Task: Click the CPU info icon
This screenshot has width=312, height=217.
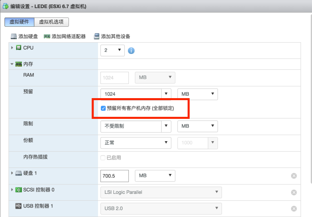Action: tap(131, 51)
